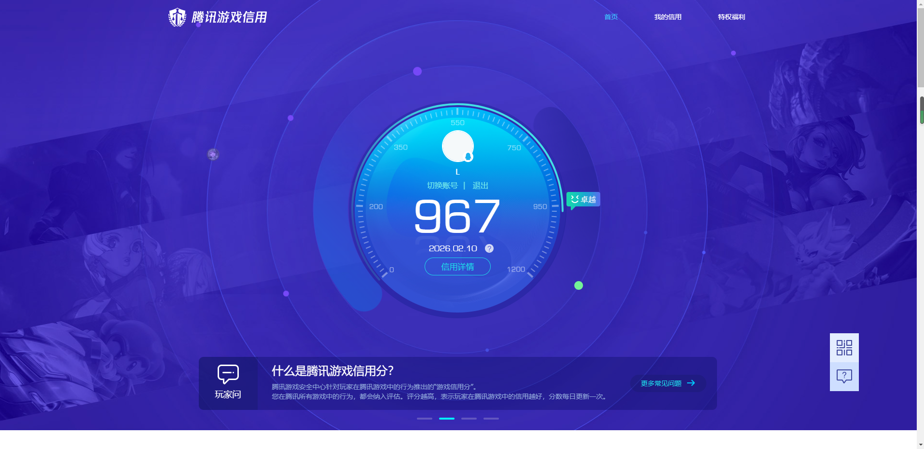This screenshot has width=924, height=449.
Task: Click the question-bubble feedback icon bottom right
Action: click(x=844, y=376)
